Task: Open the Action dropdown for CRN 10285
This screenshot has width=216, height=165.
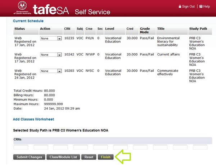Action: click(51, 71)
